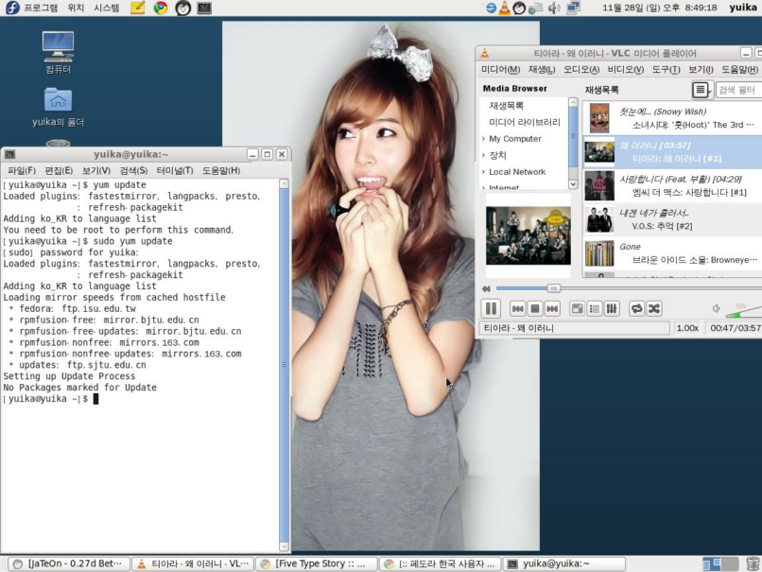Click Media Browser scrollbar up arrow
The width and height of the screenshot is (762, 572).
[573, 102]
